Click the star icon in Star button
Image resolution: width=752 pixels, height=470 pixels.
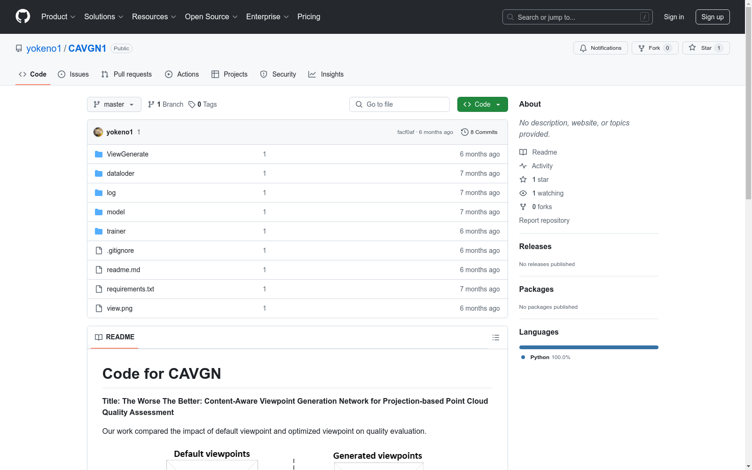(x=692, y=47)
